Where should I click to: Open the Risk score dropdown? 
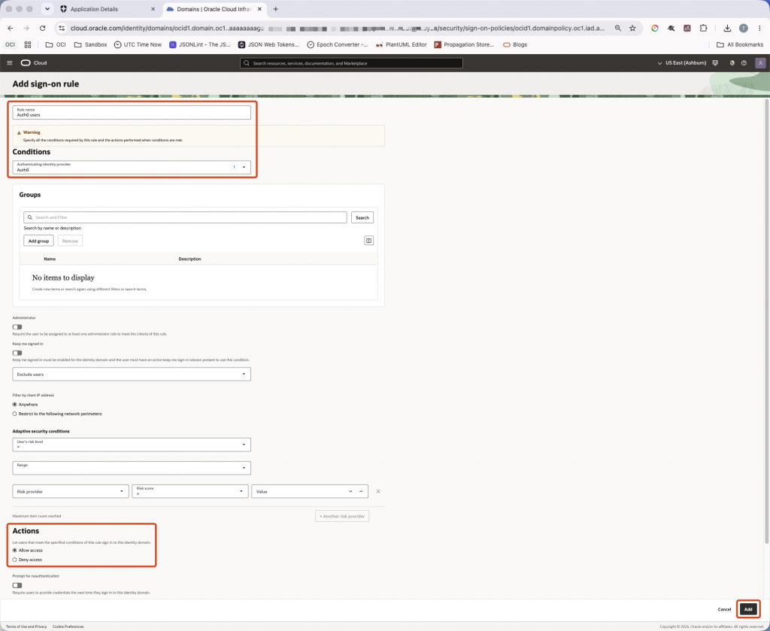190,491
